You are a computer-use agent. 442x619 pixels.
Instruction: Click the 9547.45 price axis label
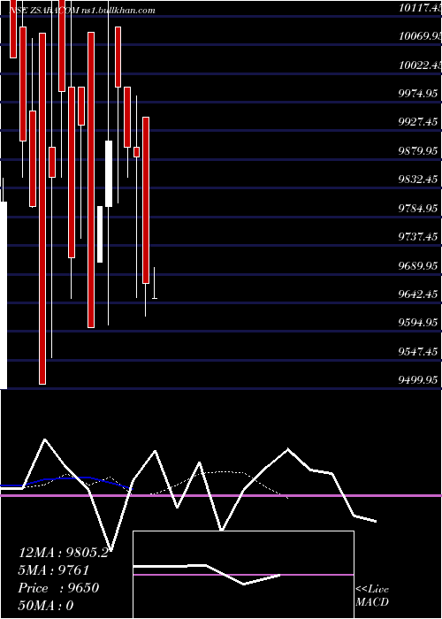click(x=418, y=351)
